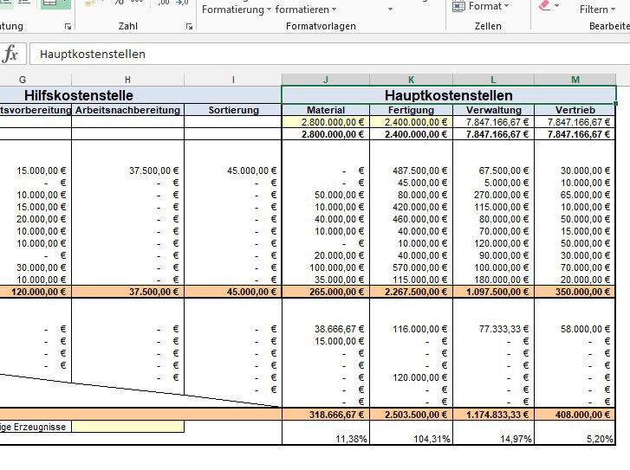
Task: Expand the Filtern dropdown
Action: pos(599,10)
